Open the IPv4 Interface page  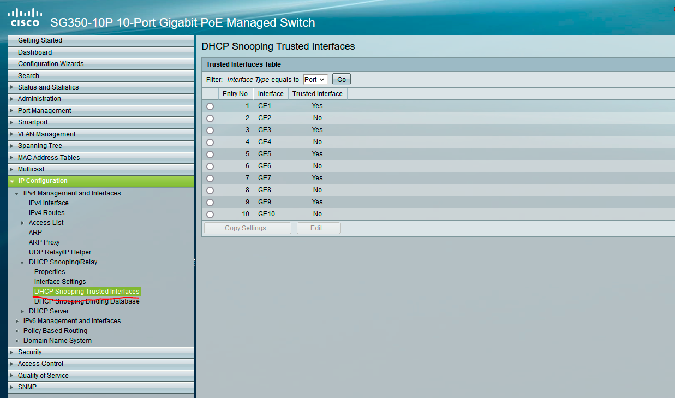pos(49,203)
